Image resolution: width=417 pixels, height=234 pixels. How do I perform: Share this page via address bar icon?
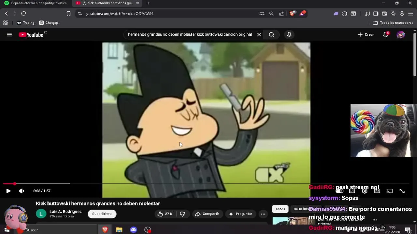[281, 13]
